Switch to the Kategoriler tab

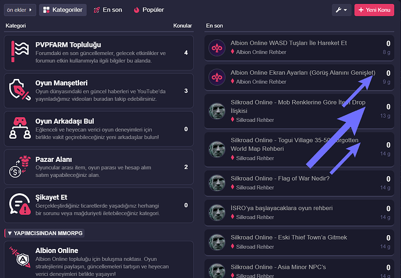pyautogui.click(x=63, y=10)
